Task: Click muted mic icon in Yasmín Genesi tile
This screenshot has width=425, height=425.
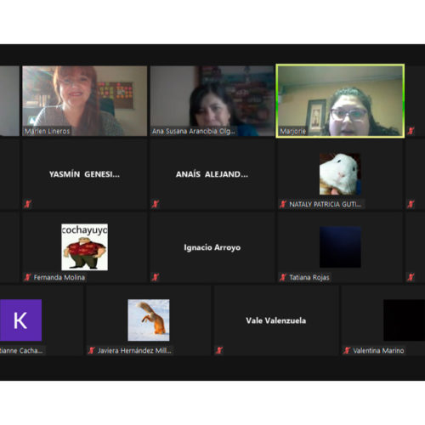Action: pyautogui.click(x=27, y=204)
